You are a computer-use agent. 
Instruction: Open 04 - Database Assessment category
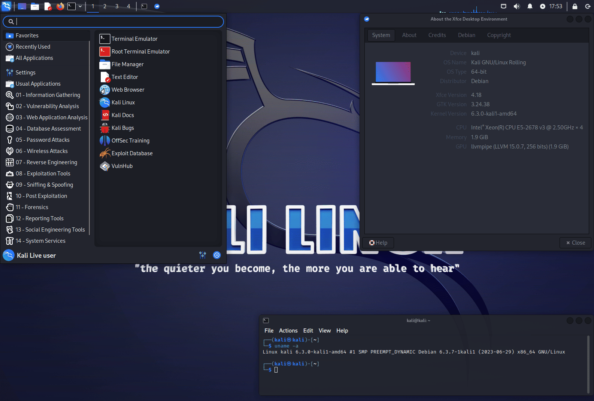pyautogui.click(x=46, y=129)
